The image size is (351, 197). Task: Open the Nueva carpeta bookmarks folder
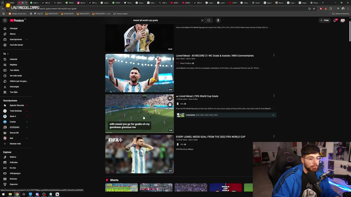click(120, 13)
